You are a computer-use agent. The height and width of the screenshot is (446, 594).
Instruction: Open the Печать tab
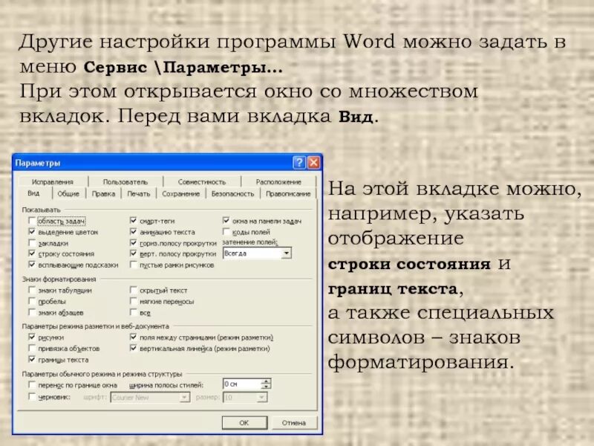point(139,194)
